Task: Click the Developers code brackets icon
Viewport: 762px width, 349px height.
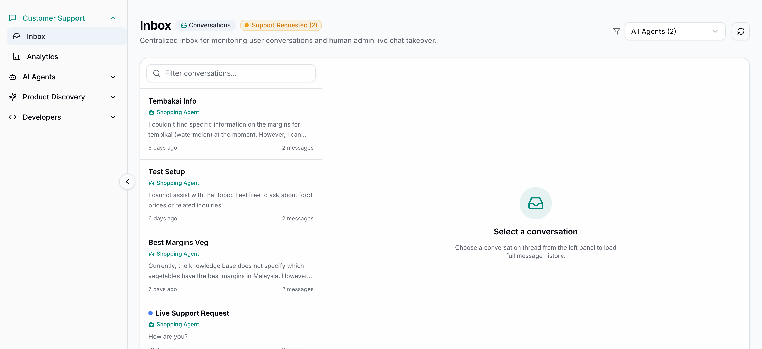Action: 13,117
